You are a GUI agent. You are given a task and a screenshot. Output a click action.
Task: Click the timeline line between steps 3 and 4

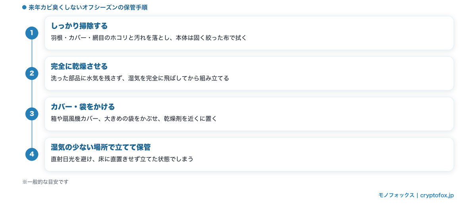[32, 134]
